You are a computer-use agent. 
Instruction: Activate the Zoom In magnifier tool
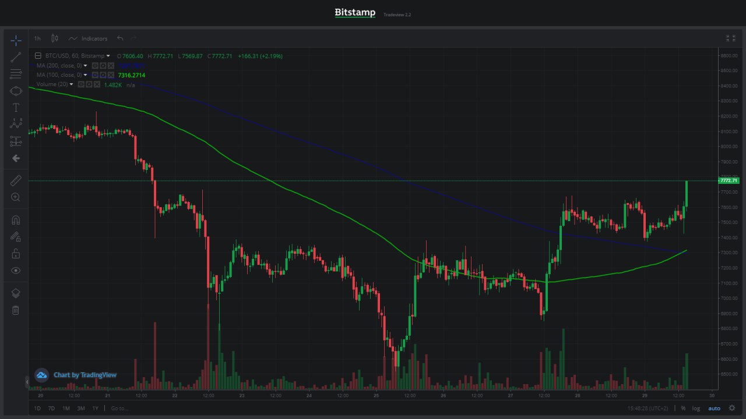pos(16,197)
